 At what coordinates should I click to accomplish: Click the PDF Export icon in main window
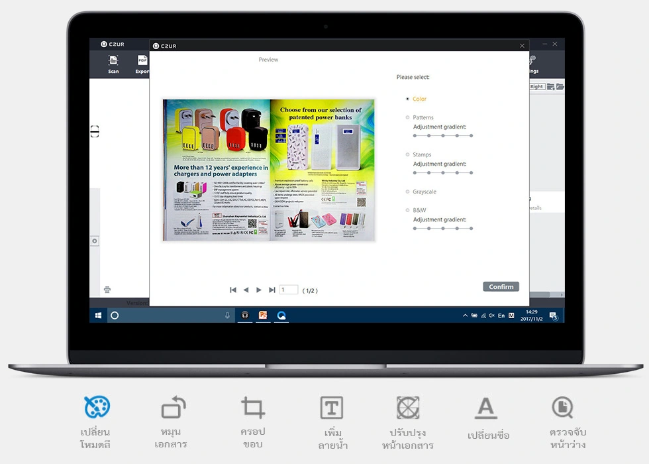pyautogui.click(x=142, y=60)
